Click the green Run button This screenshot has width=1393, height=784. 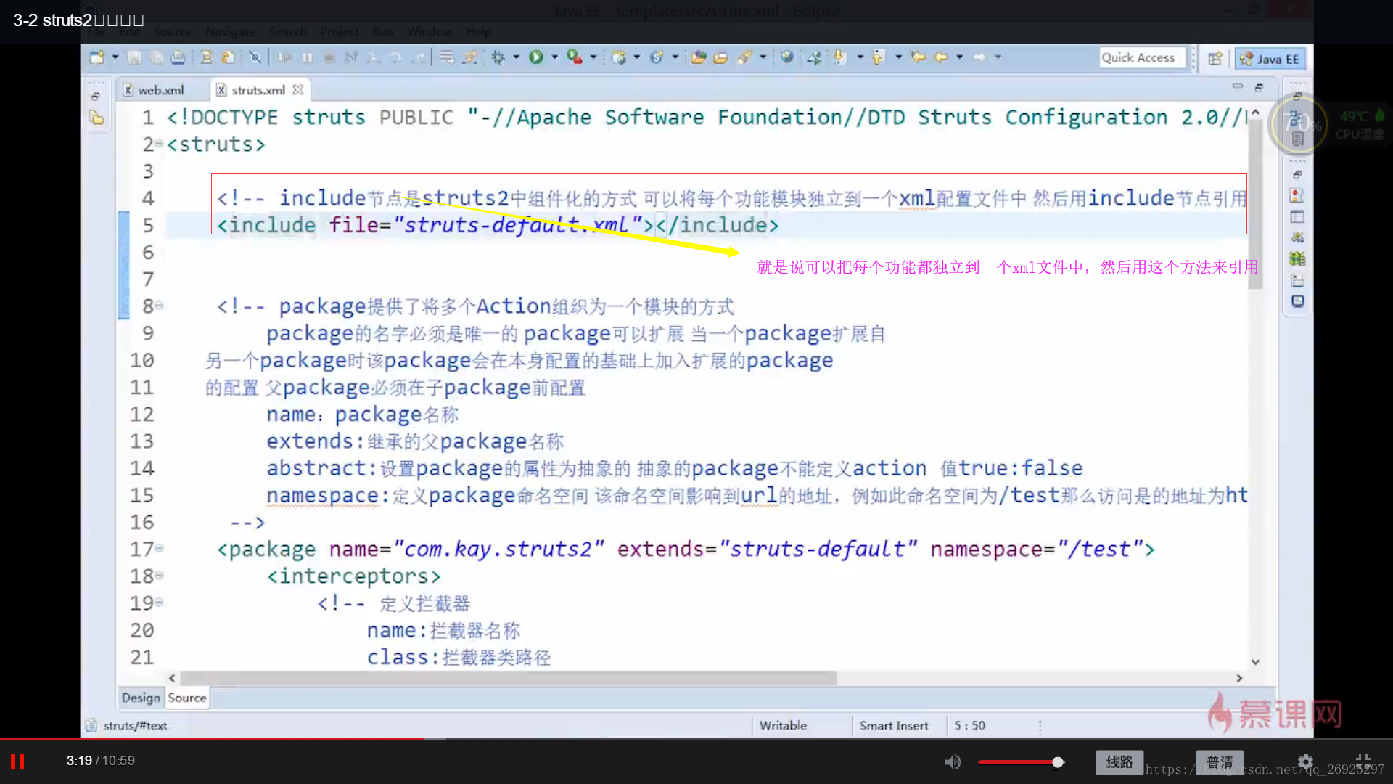pos(536,57)
